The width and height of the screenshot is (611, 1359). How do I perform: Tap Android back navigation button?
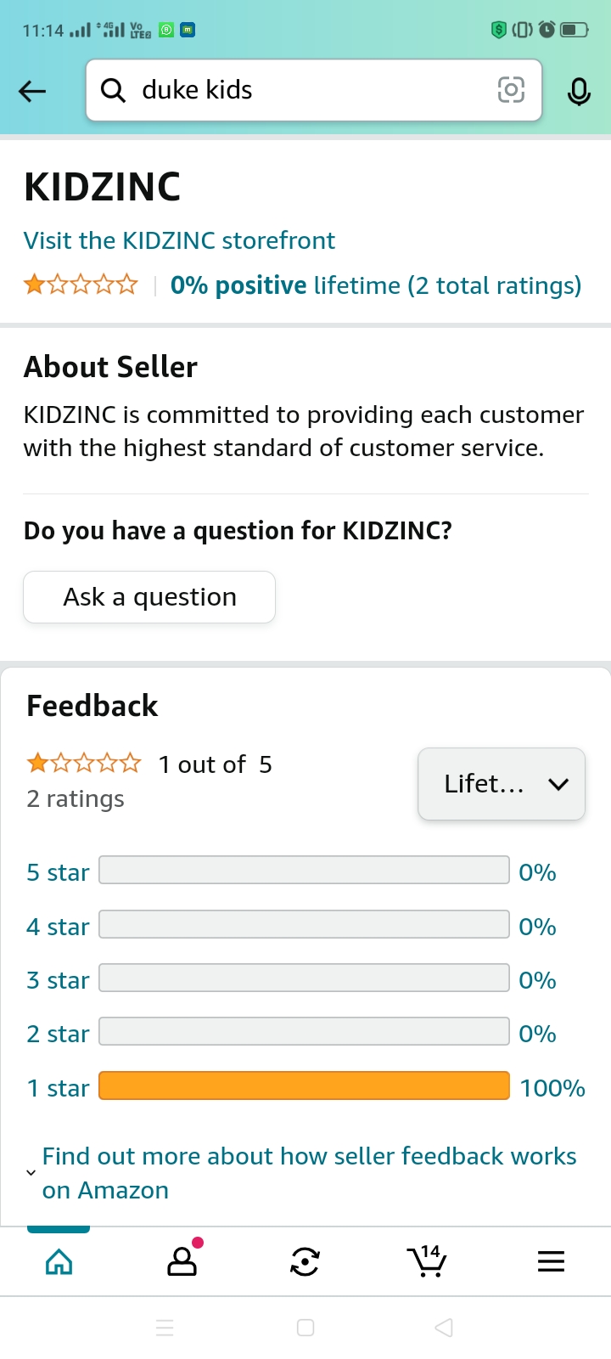pyautogui.click(x=444, y=1328)
